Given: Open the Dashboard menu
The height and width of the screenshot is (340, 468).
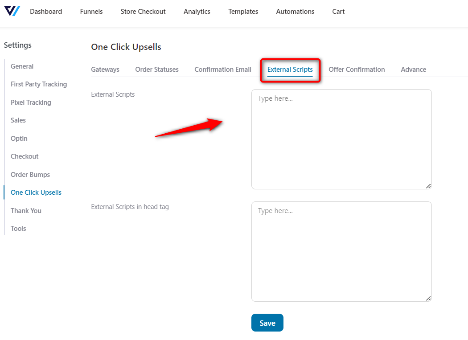Looking at the screenshot, I should click(x=46, y=12).
